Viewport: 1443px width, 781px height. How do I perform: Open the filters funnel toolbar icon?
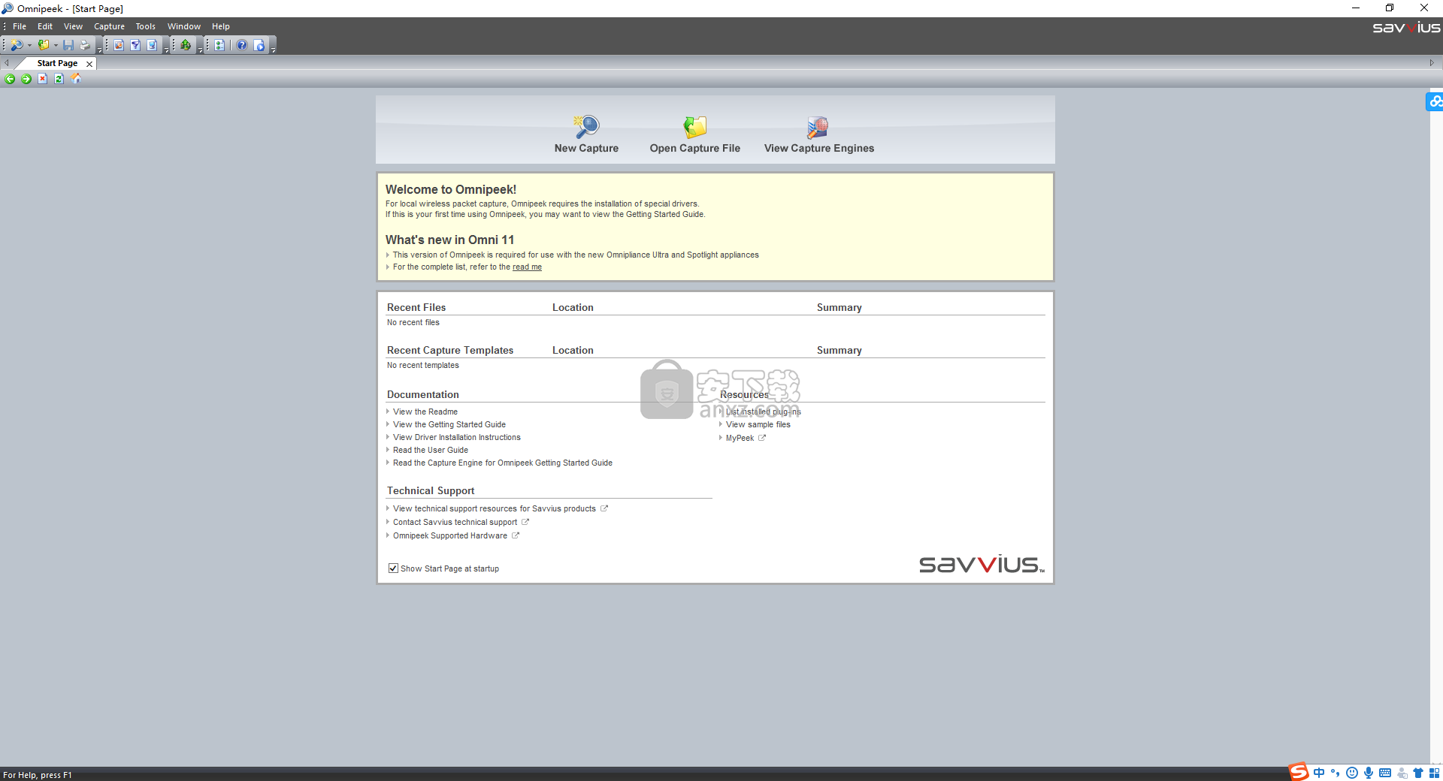click(135, 45)
